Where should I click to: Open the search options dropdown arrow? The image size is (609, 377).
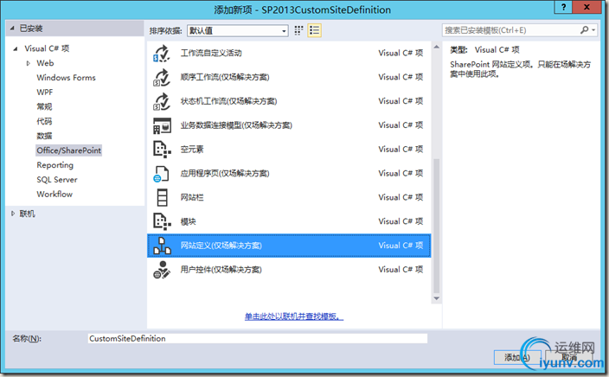click(x=593, y=30)
